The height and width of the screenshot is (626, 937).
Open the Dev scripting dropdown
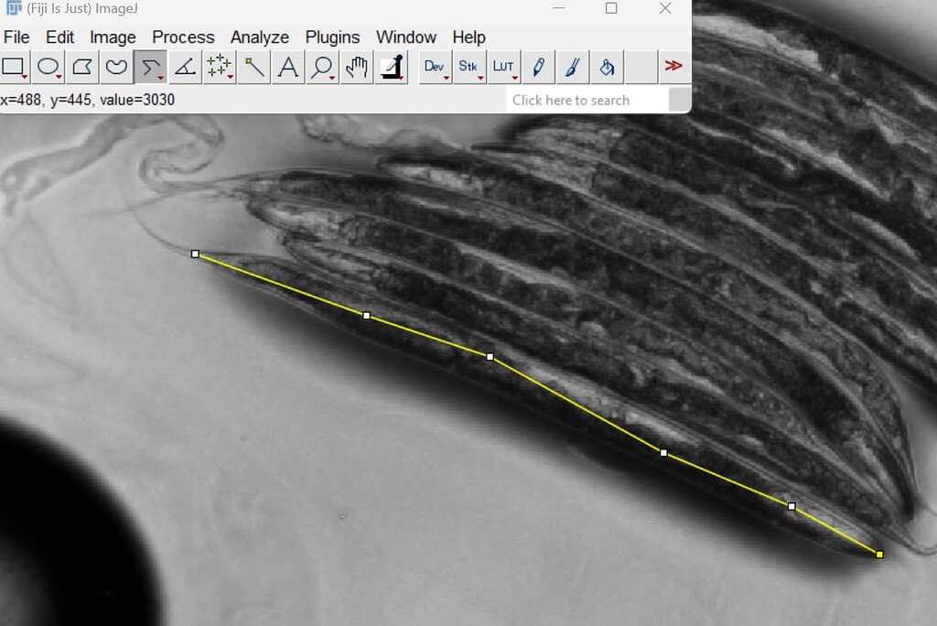[434, 66]
